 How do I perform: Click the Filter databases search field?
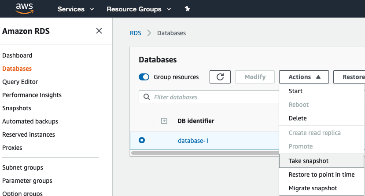click(x=209, y=97)
